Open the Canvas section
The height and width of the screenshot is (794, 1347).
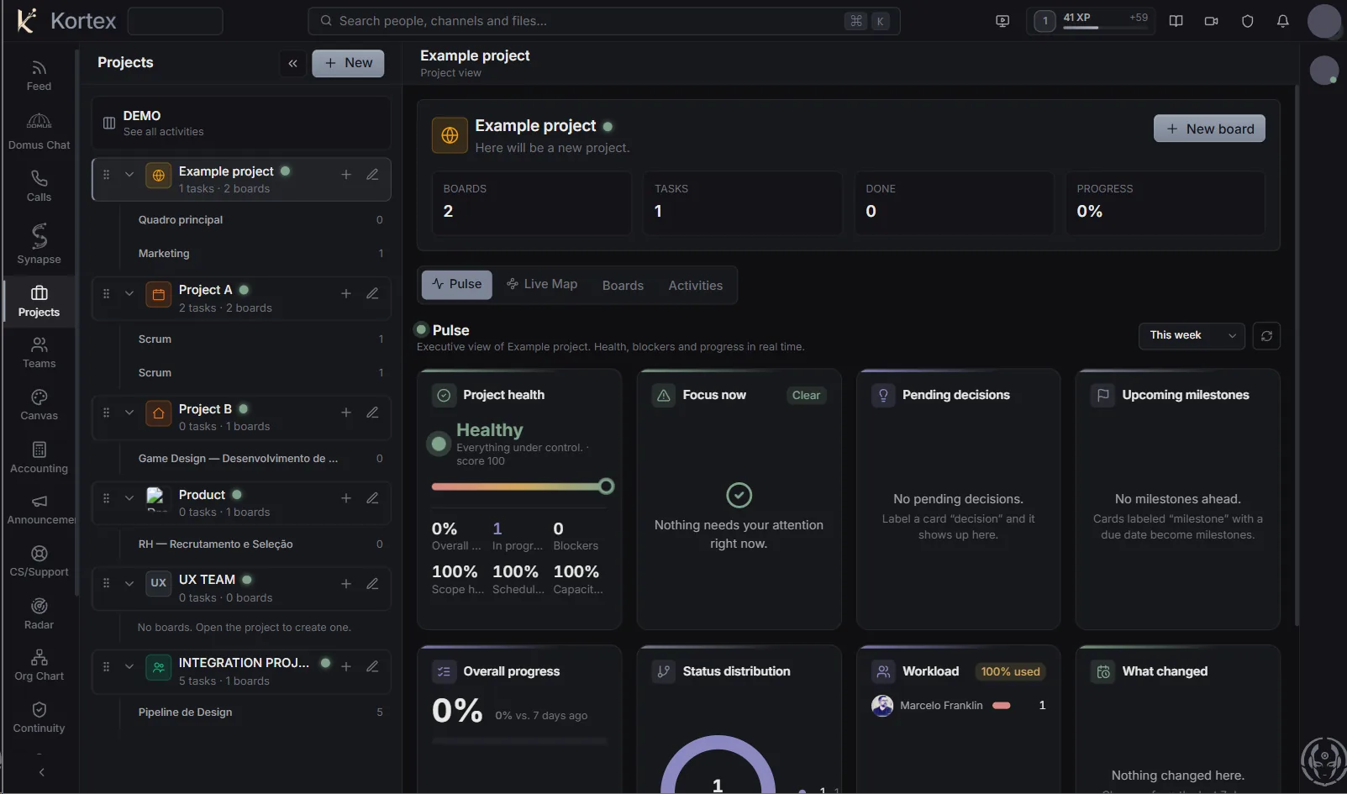[x=39, y=405]
